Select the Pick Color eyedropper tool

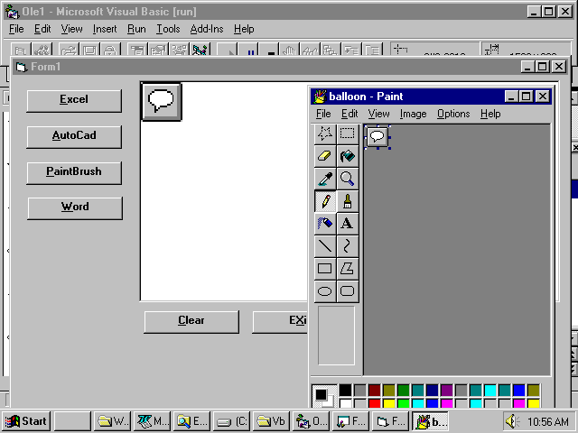coord(324,178)
